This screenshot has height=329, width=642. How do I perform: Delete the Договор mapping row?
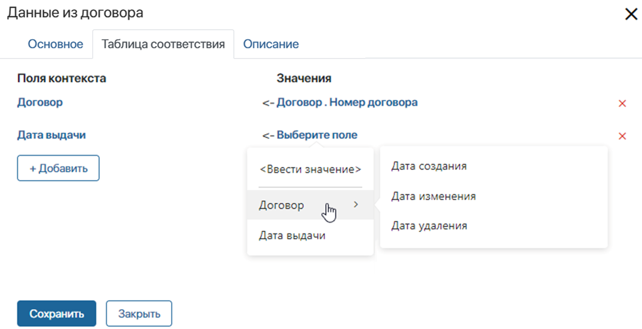coord(622,103)
